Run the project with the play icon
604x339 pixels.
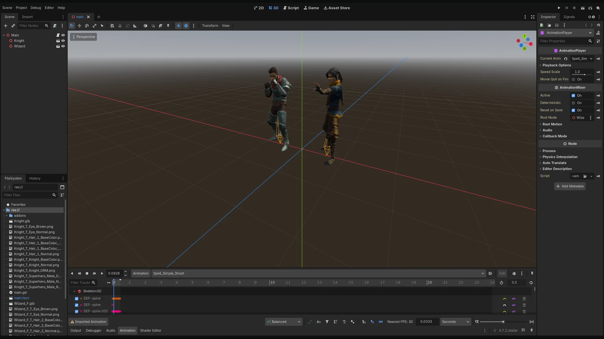click(559, 8)
